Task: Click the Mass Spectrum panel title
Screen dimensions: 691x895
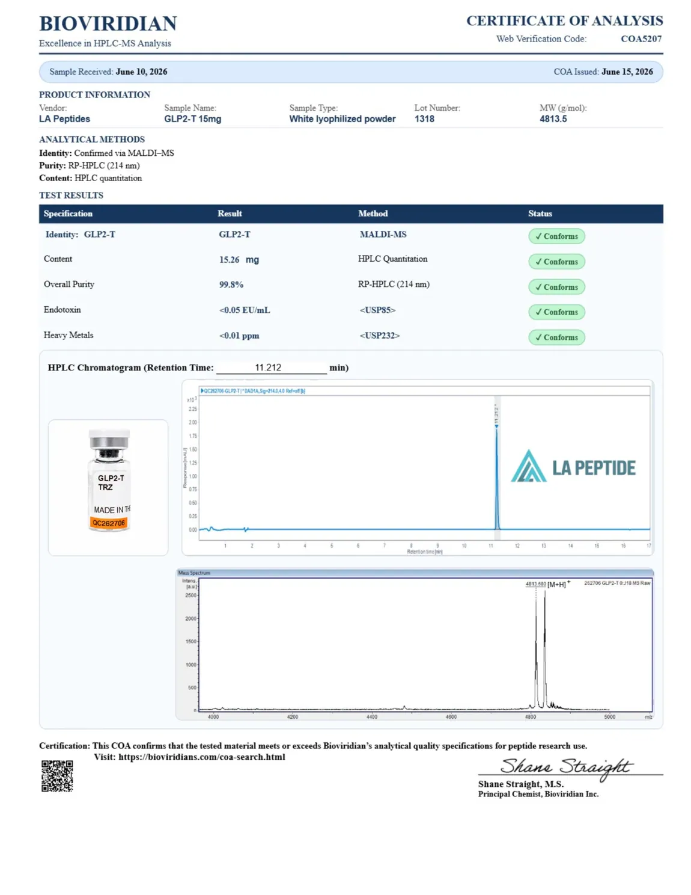Action: (x=194, y=573)
